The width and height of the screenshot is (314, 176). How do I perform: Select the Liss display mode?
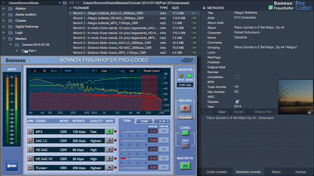104,71
